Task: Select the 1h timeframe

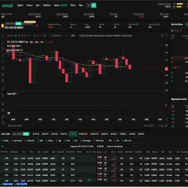Action: (19, 35)
